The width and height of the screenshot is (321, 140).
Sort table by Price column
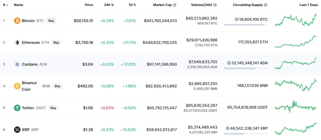pyautogui.click(x=89, y=5)
